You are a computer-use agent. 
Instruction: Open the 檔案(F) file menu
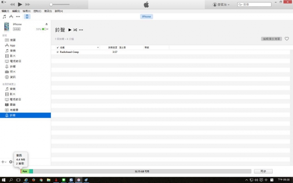click(5, 11)
